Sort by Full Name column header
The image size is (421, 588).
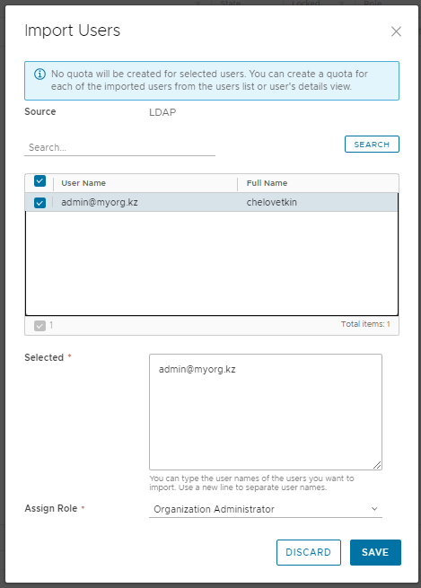(267, 183)
